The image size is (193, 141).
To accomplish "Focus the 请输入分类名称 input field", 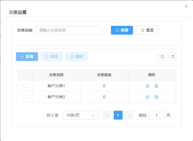I will coord(69,30).
